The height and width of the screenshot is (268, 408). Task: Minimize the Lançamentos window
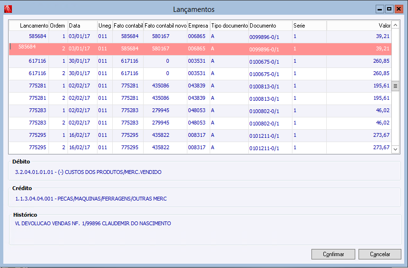click(380, 9)
